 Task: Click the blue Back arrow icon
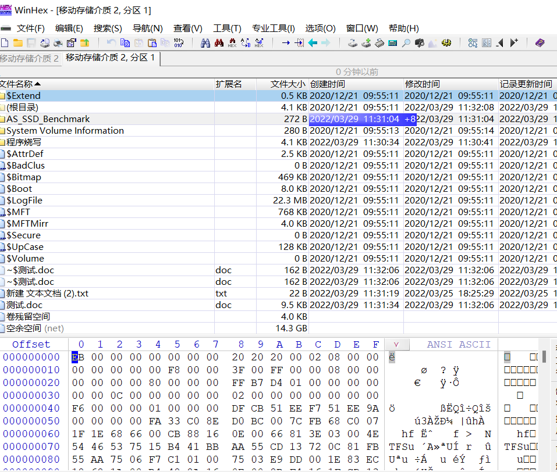pos(313,43)
